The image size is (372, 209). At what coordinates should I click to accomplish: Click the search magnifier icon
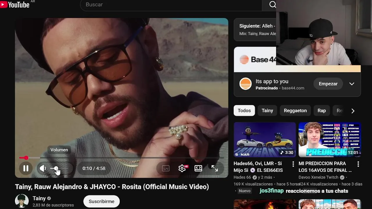(x=272, y=4)
